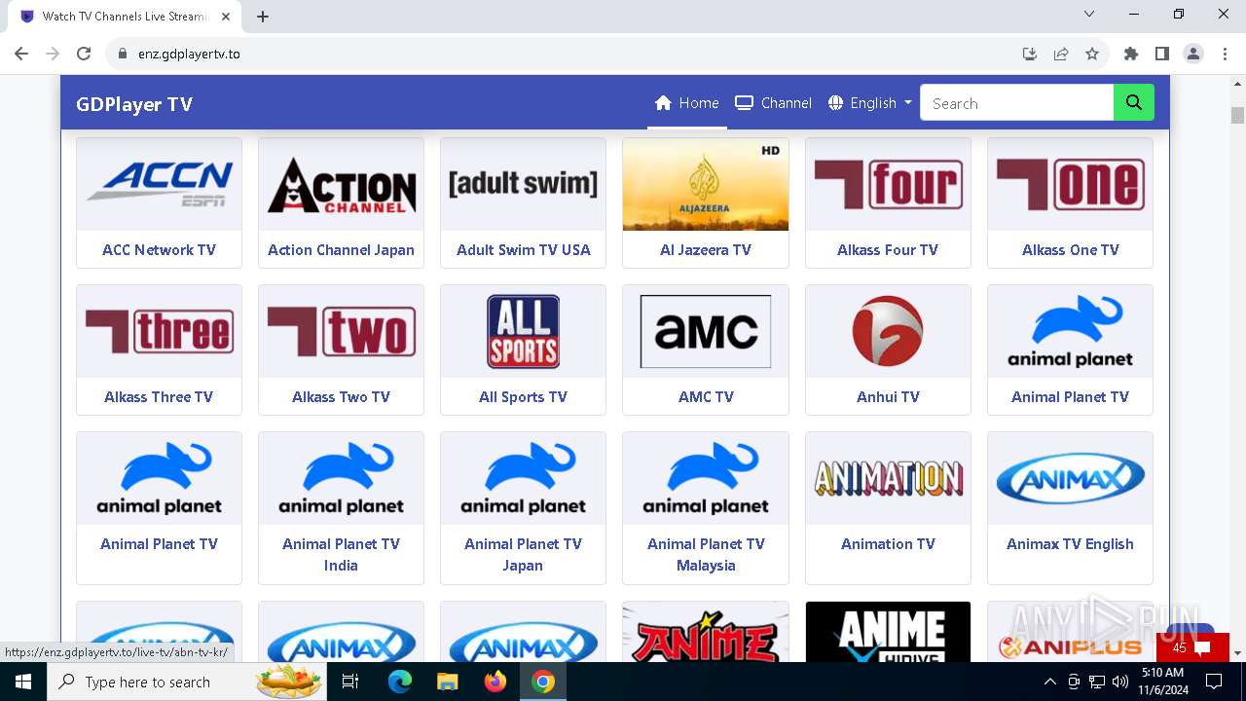Open Animation TV link
1246x701 pixels.
pos(888,544)
